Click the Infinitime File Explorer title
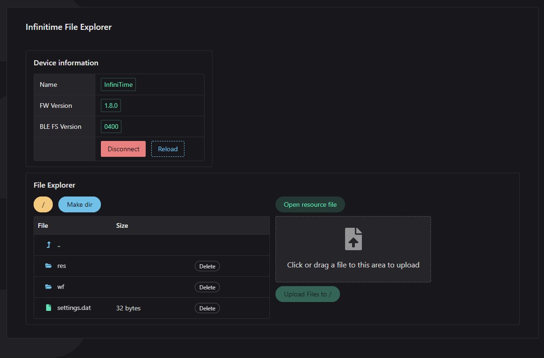The width and height of the screenshot is (544, 358). coord(69,27)
